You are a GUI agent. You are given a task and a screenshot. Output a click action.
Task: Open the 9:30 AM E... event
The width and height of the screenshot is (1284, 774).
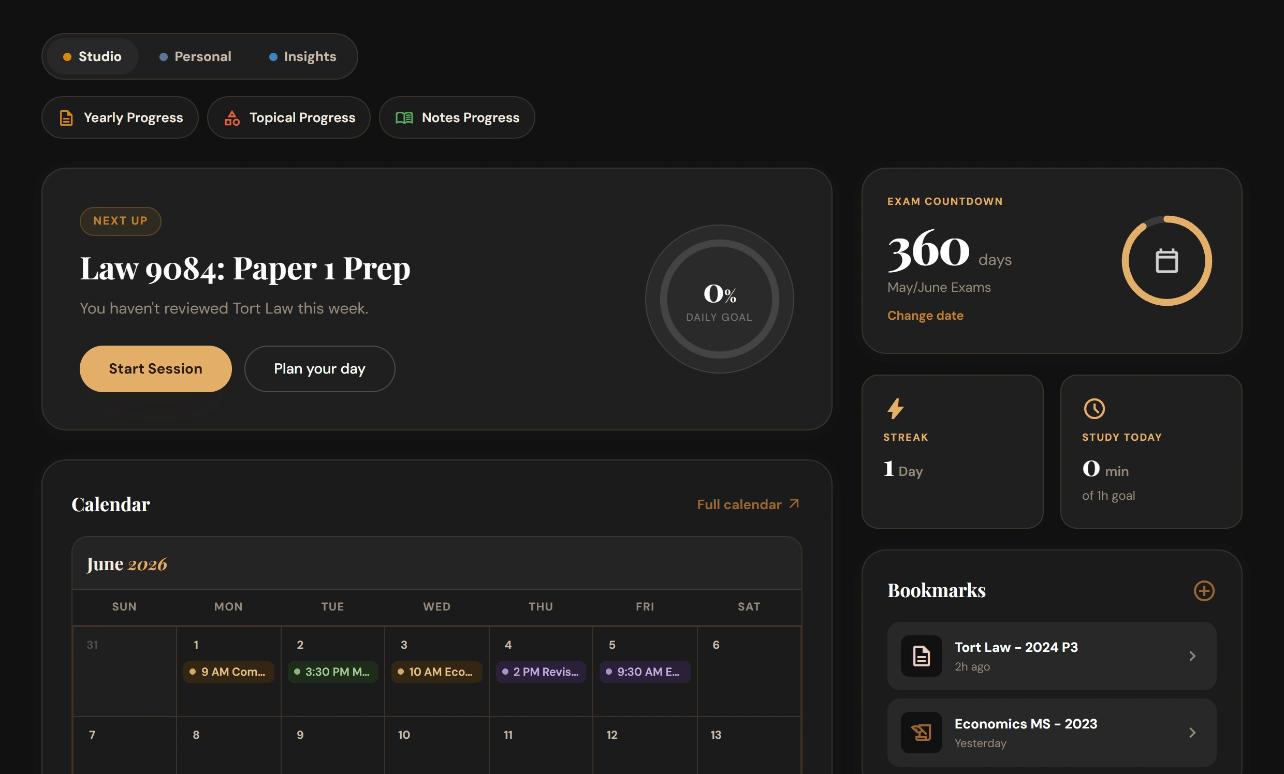[x=645, y=672]
